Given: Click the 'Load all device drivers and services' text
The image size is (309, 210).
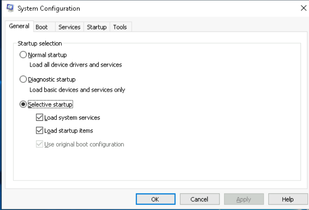Looking at the screenshot, I should click(x=76, y=65).
